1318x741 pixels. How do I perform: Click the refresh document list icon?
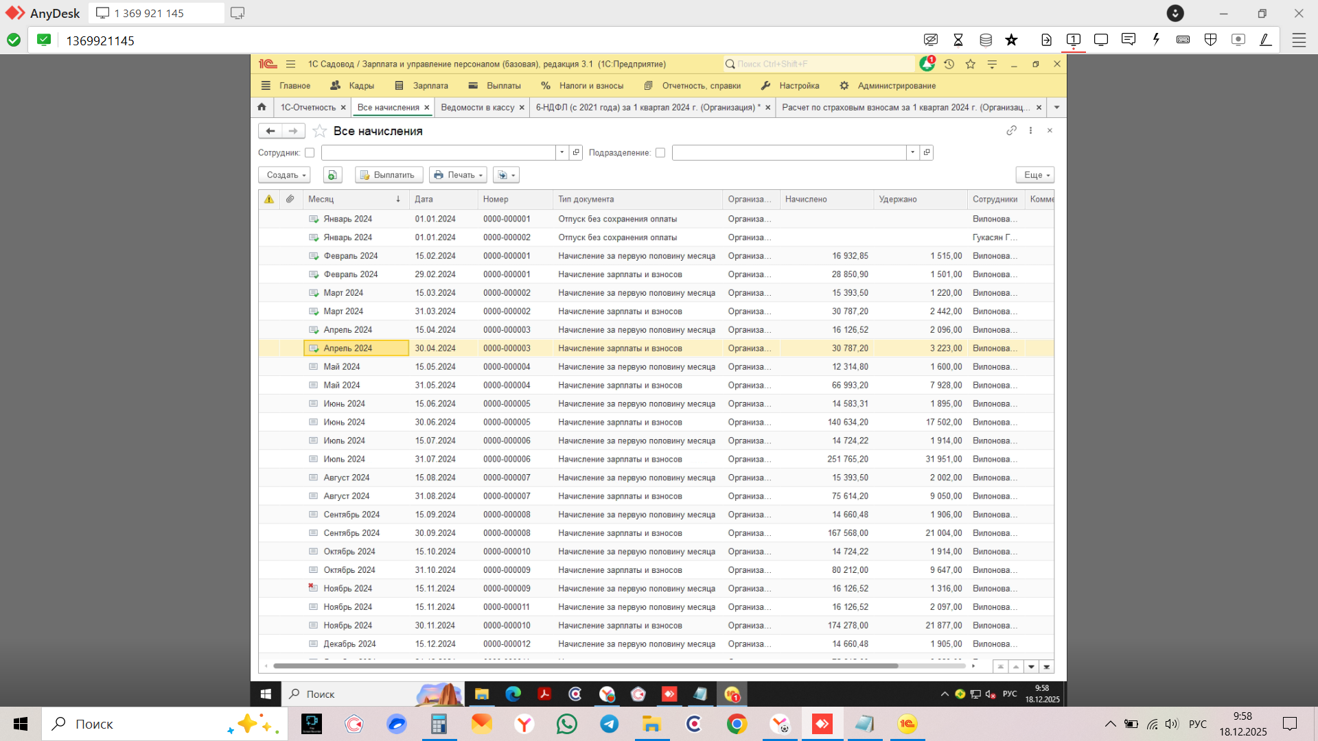coord(332,175)
